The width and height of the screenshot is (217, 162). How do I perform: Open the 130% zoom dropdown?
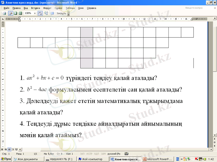35,13
